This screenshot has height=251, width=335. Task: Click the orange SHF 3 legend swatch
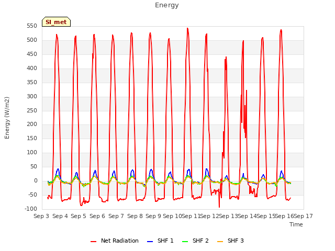[220, 242]
